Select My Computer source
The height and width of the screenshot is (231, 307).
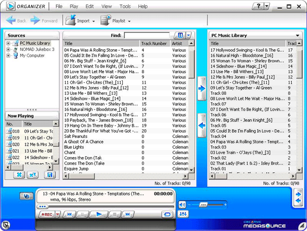click(x=32, y=55)
